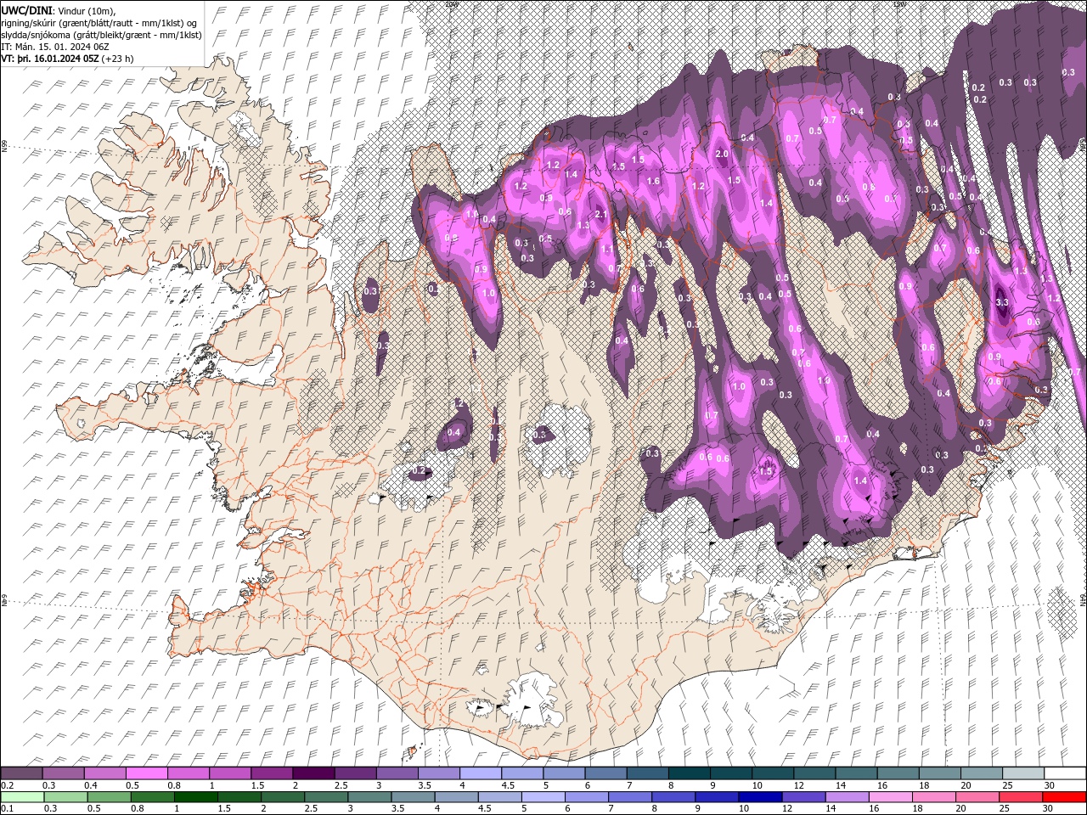
Task: Click the red swatch ending the rain scale
Action: click(1065, 797)
